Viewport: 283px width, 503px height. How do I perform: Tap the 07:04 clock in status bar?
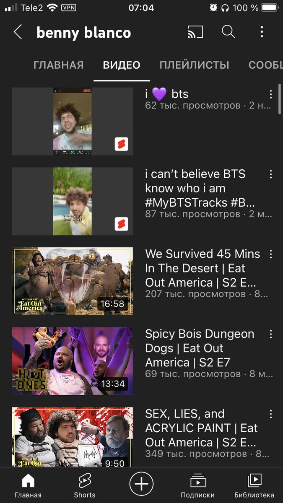coord(141,8)
